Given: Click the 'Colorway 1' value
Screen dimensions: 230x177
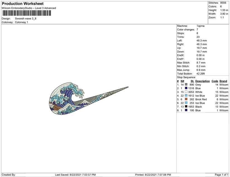Looking at the screenshot, I should click(x=21, y=22).
